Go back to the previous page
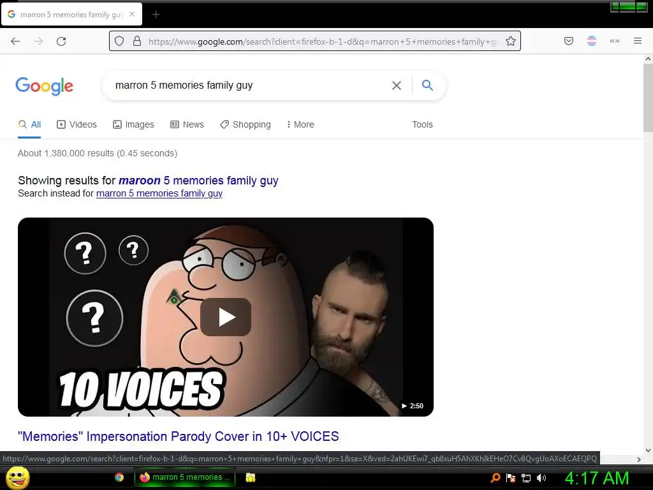This screenshot has width=653, height=490. (x=15, y=41)
